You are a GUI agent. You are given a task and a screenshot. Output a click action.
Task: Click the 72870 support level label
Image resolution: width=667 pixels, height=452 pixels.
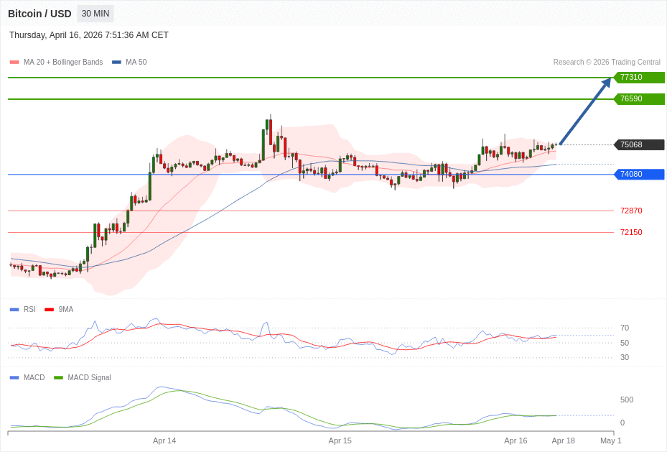pyautogui.click(x=631, y=211)
